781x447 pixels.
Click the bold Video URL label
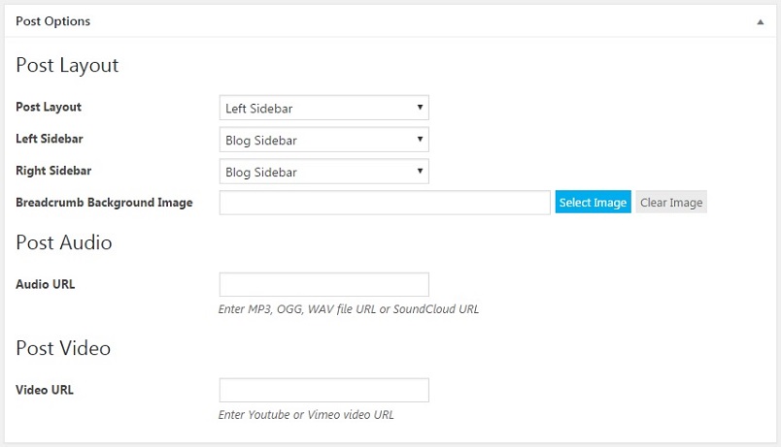(x=45, y=390)
